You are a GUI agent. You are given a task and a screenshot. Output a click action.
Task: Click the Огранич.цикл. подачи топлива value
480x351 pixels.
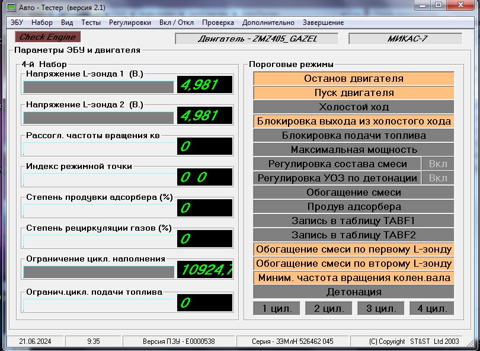pos(205,302)
